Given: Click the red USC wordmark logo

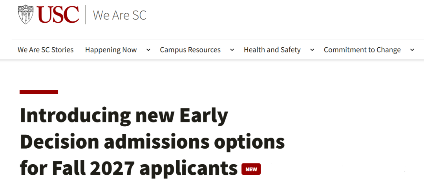Looking at the screenshot, I should click(x=58, y=14).
